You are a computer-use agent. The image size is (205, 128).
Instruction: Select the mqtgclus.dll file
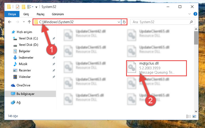[x=156, y=68]
